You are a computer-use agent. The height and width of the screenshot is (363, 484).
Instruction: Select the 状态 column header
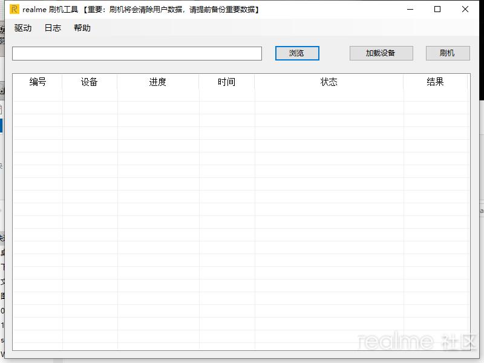click(329, 82)
